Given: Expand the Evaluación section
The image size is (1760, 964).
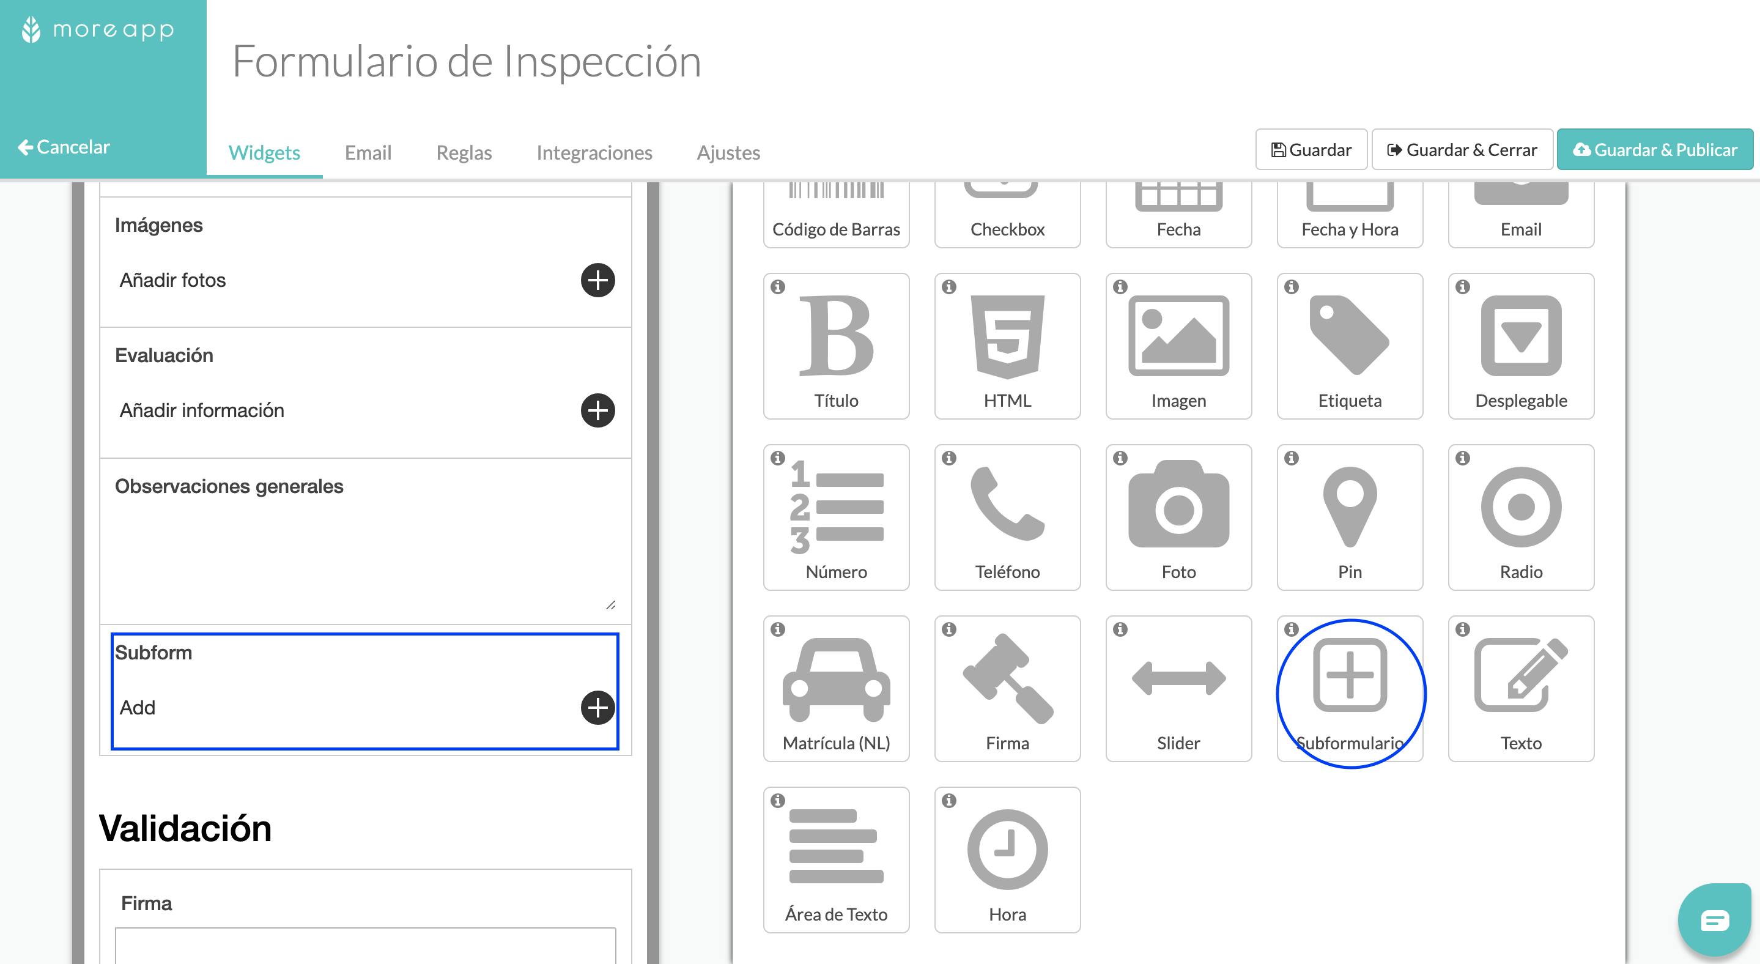Looking at the screenshot, I should coord(598,411).
